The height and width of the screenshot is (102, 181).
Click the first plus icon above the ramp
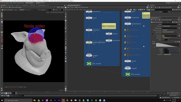pos(176,42)
